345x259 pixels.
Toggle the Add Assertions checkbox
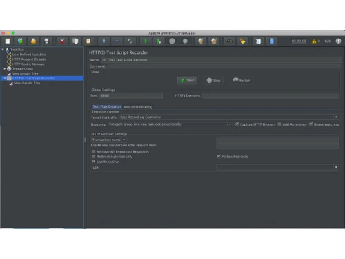point(279,124)
